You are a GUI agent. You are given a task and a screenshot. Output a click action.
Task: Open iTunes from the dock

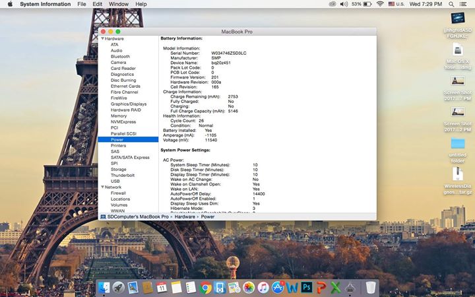pos(263,287)
